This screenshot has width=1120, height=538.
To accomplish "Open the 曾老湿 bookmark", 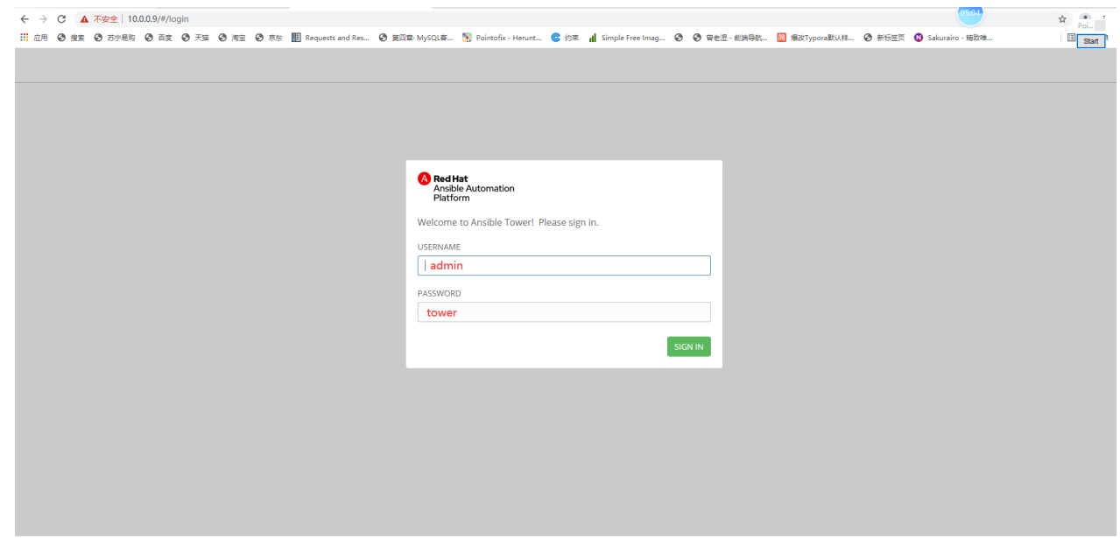I will [729, 38].
